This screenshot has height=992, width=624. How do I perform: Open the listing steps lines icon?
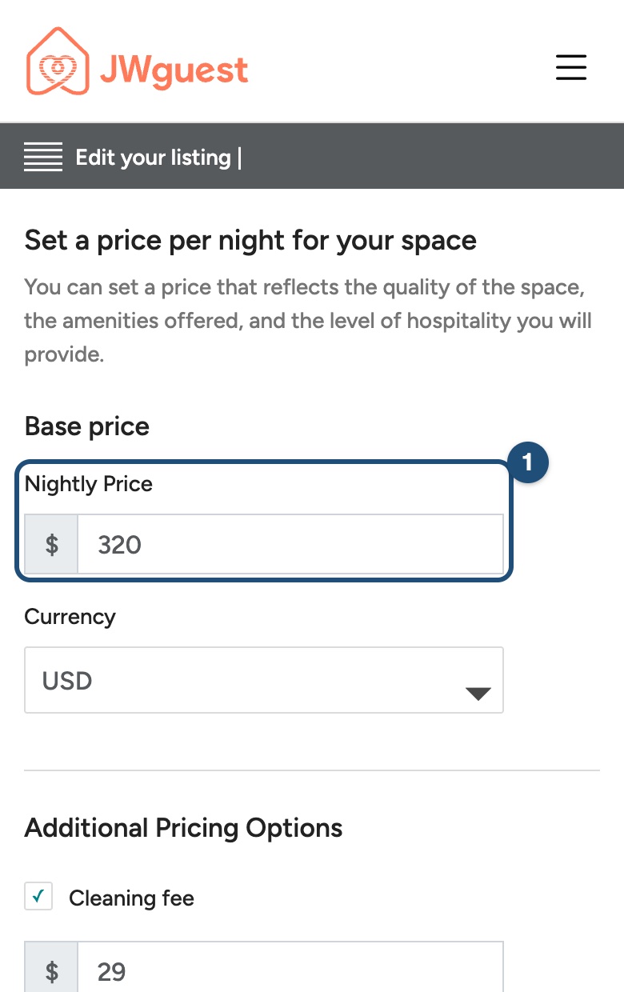coord(43,157)
